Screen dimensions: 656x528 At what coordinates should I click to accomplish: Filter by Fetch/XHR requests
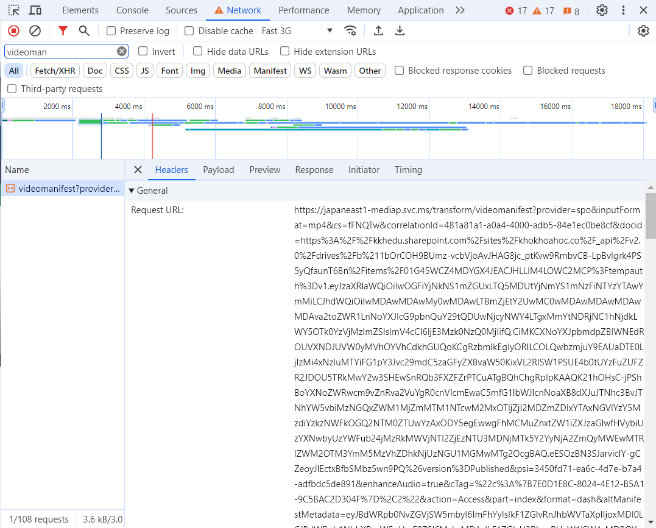coord(55,71)
